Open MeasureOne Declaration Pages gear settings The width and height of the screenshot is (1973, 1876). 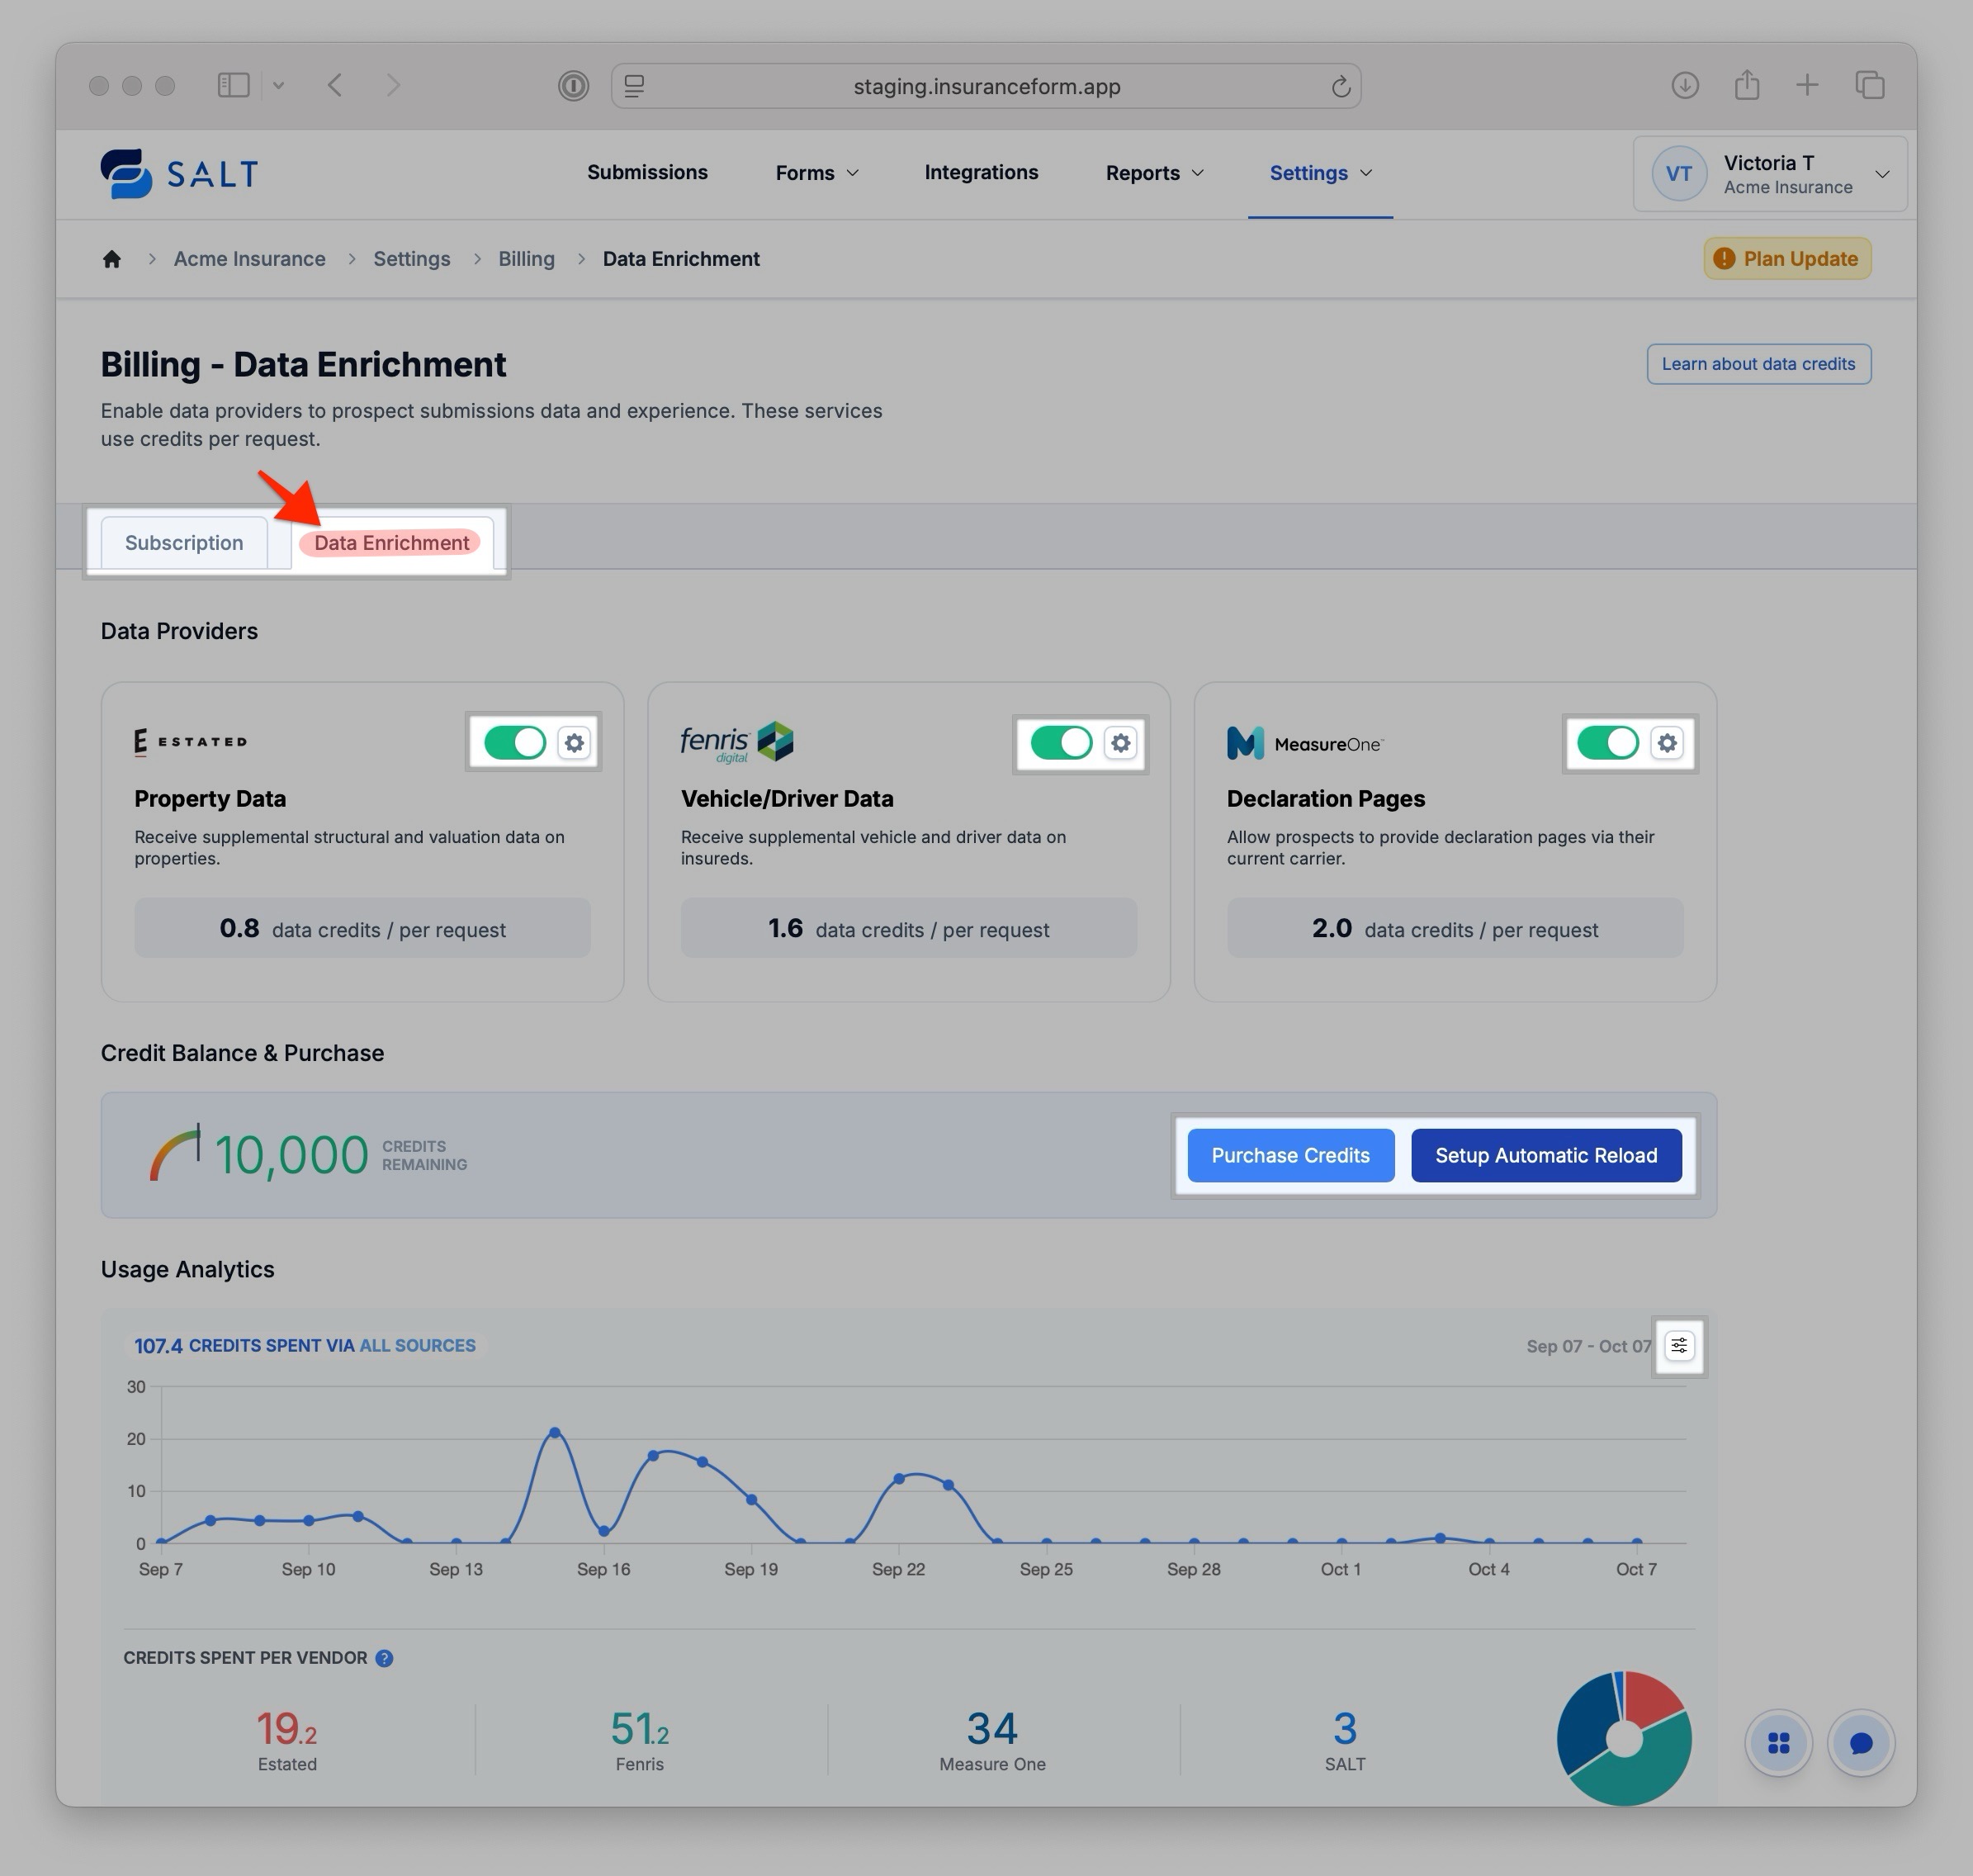[1666, 743]
